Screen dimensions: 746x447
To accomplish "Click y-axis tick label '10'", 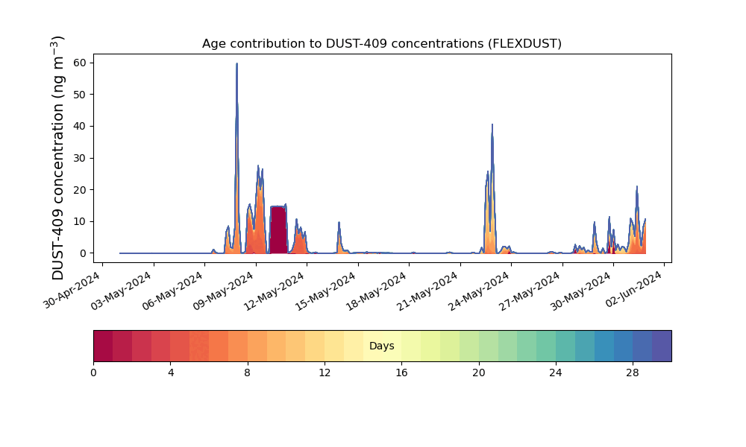I will click(x=80, y=222).
